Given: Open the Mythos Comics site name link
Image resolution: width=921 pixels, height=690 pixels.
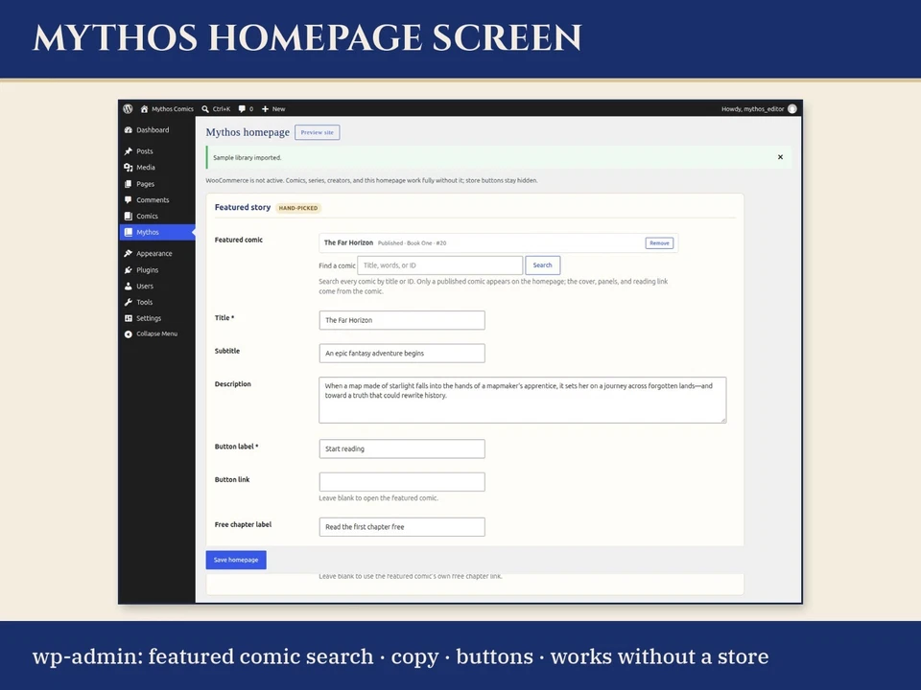Looking at the screenshot, I should pyautogui.click(x=173, y=109).
